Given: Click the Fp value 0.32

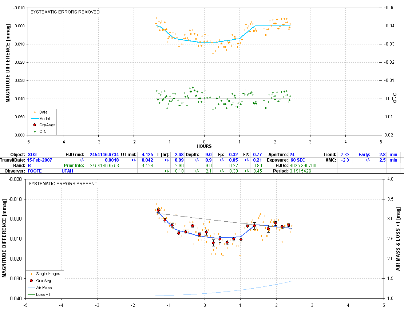Looking at the screenshot, I should pyautogui.click(x=233, y=155).
